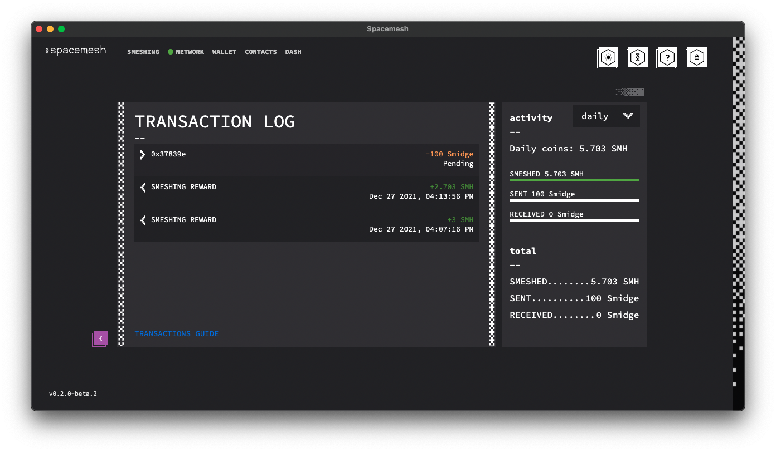Expand the 04:13:56 PM smeshing reward row
The height and width of the screenshot is (452, 776).
[307, 193]
